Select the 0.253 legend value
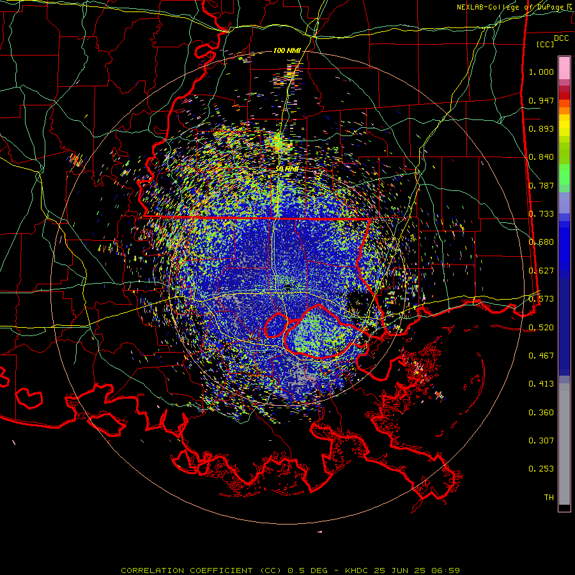The width and height of the screenshot is (575, 575). point(541,469)
